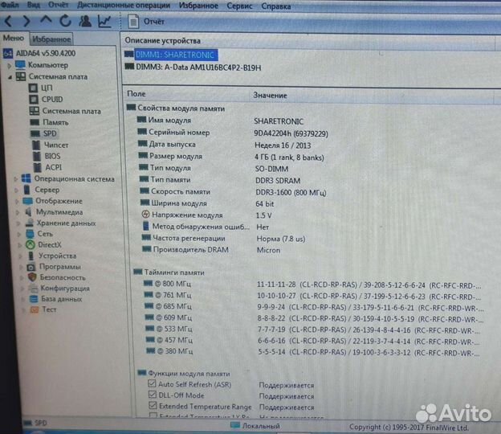
Task: Open the Вид menu
Action: click(x=33, y=5)
